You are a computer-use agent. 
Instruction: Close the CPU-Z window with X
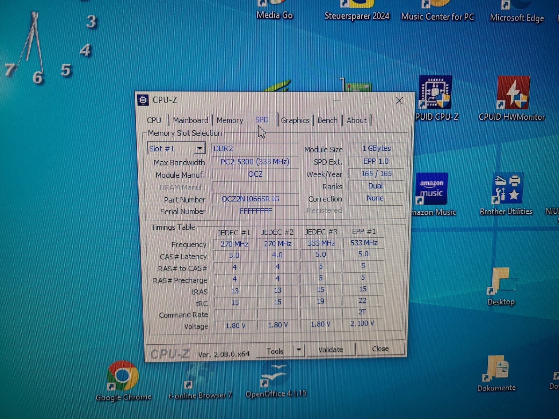click(x=399, y=101)
